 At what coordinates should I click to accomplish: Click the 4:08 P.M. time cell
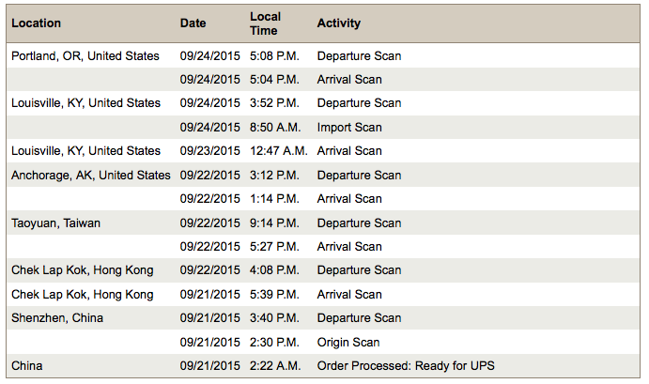pos(274,270)
